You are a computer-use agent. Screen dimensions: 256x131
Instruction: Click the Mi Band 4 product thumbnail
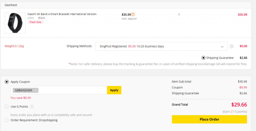coord(15,23)
